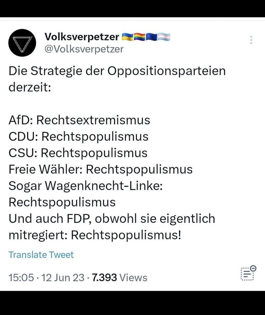Select the line 'CSU: Rechtspopulismus'
This screenshot has height=315, width=265.
click(78, 153)
